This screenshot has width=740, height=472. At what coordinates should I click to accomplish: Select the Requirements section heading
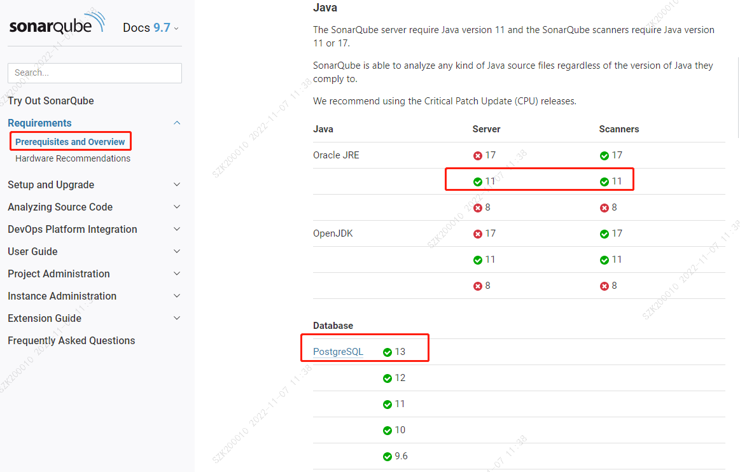[39, 123]
